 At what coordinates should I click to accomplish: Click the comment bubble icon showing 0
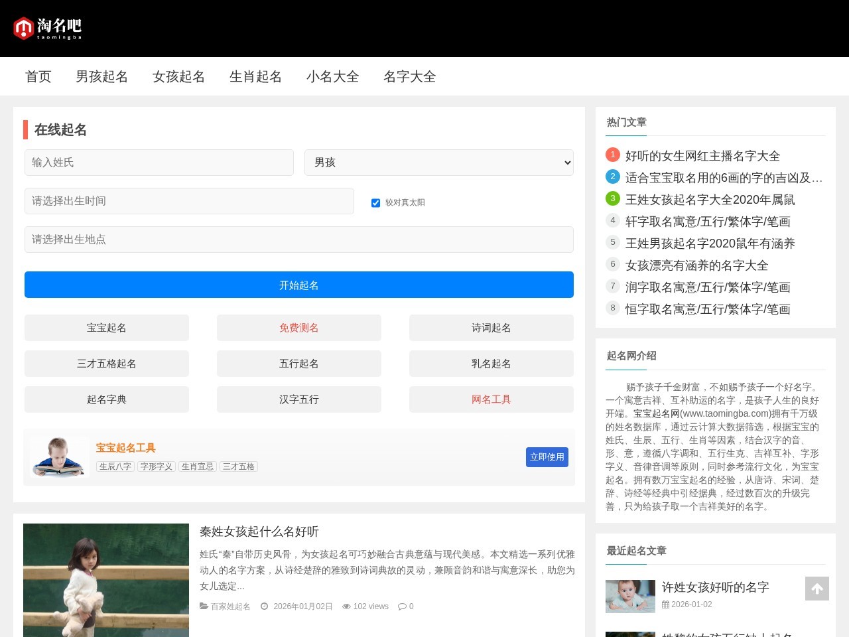tap(402, 606)
